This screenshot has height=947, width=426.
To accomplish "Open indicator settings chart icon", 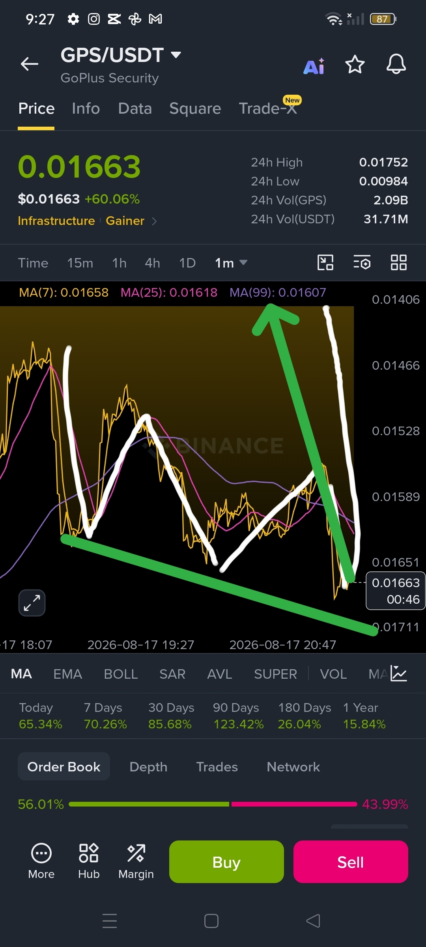I will pos(399,674).
